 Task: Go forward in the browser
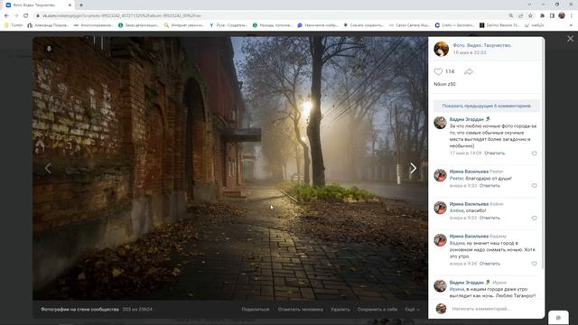point(16,15)
